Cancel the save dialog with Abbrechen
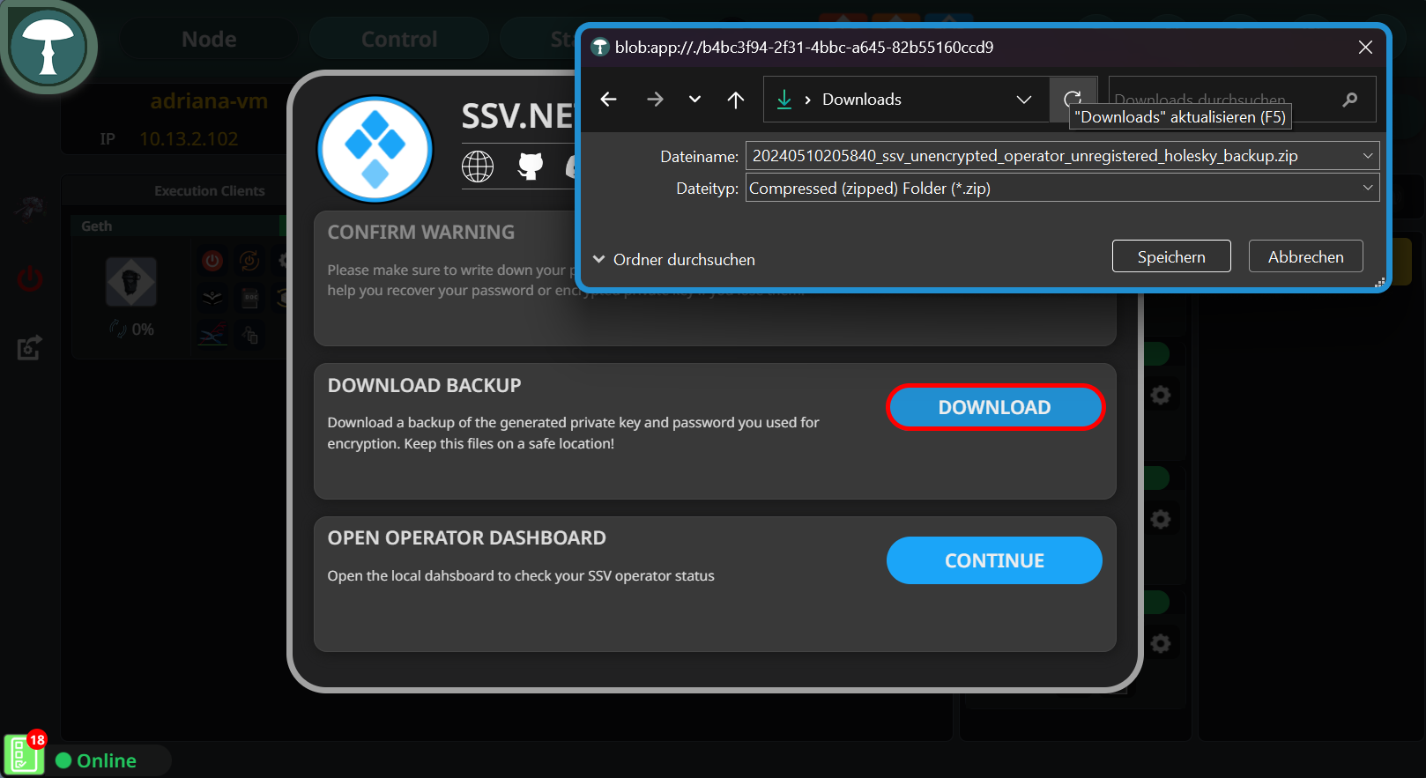The height and width of the screenshot is (778, 1426). [1305, 256]
